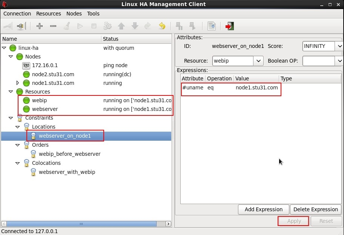Click the Status column header

(x=137, y=39)
